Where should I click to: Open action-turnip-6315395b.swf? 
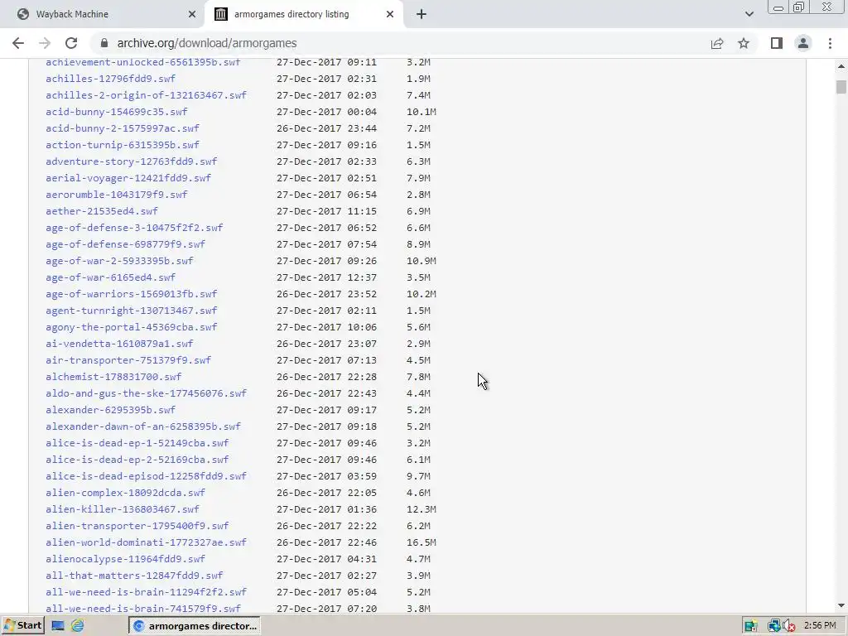(123, 145)
